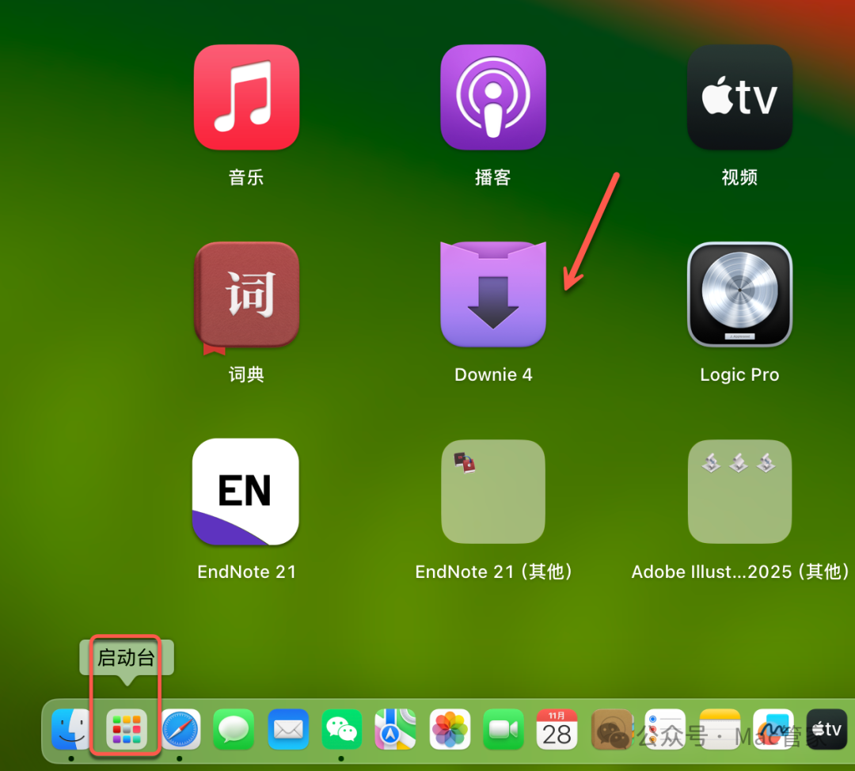Open Apple TV from the Dock
Viewport: 855px width, 771px height.
point(826,729)
